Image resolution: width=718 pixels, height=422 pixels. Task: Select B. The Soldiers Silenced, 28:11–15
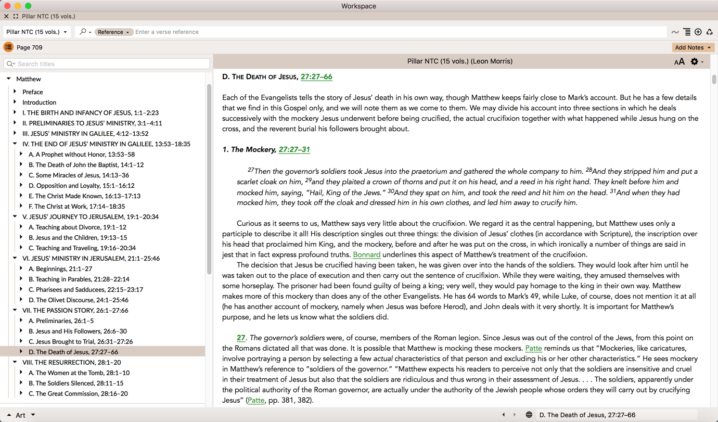(76, 383)
